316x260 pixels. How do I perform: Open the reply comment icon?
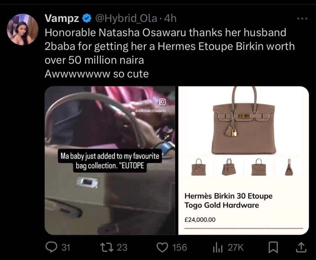click(x=51, y=247)
